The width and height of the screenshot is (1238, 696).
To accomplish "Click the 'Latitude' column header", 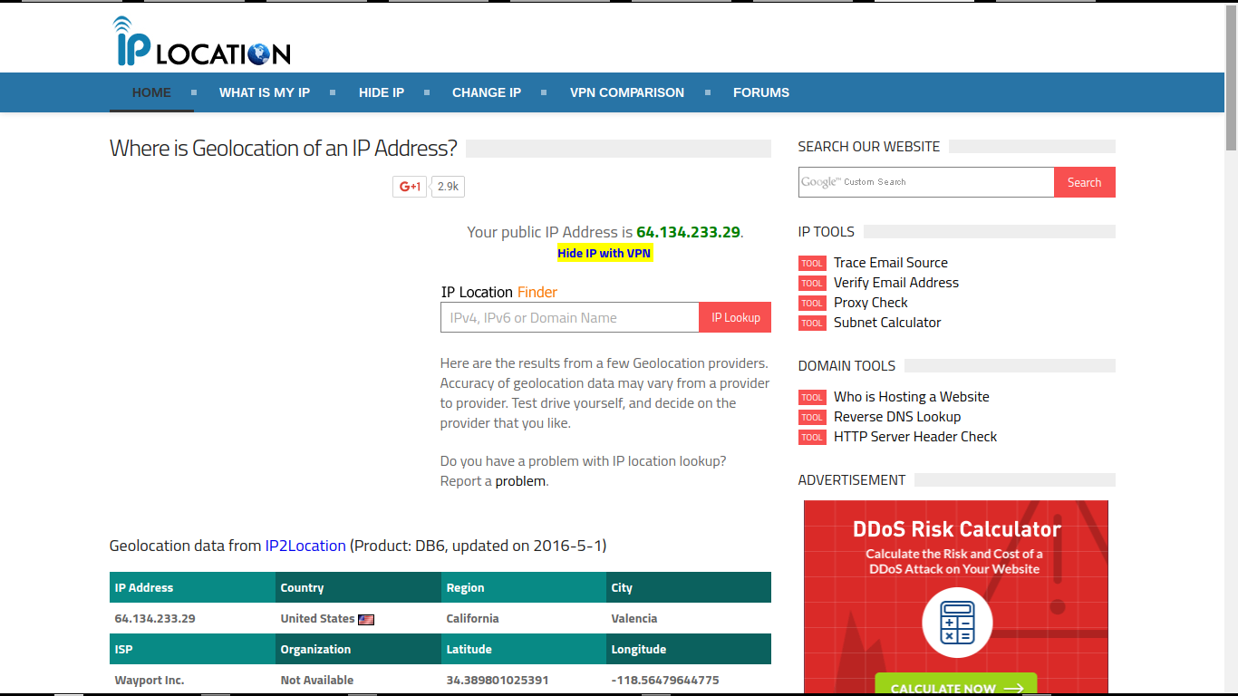I will tap(524, 649).
